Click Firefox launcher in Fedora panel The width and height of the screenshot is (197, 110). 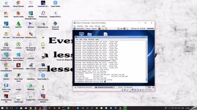[99, 28]
